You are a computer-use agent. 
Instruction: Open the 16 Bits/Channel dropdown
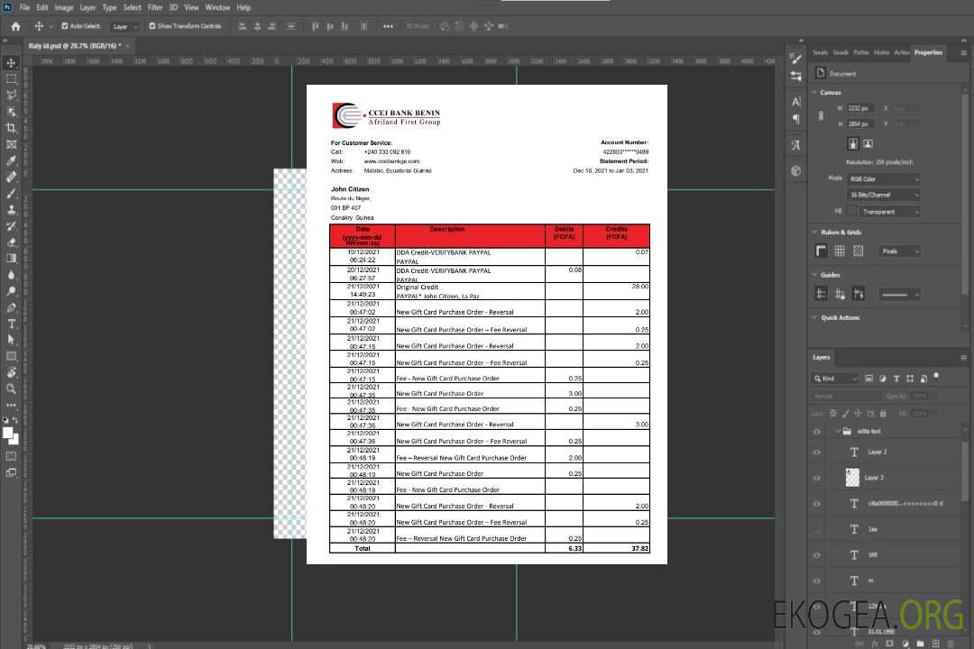883,195
